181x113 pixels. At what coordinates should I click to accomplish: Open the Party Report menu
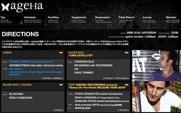click(x=127, y=17)
